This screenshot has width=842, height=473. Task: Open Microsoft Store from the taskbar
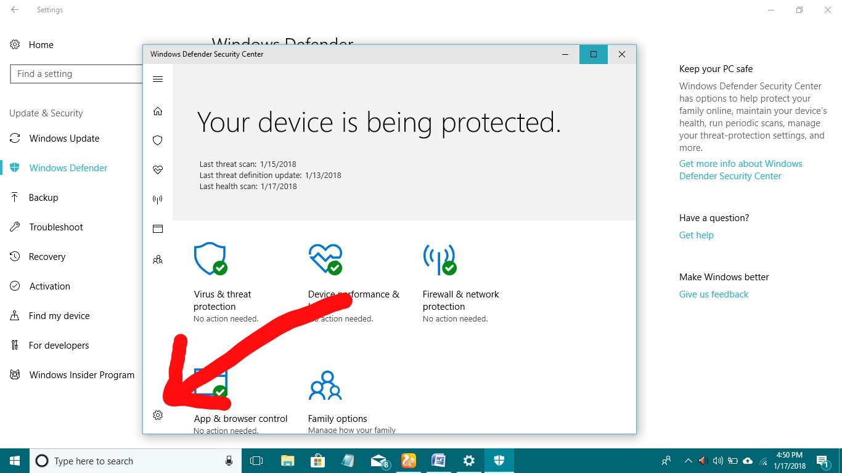317,461
